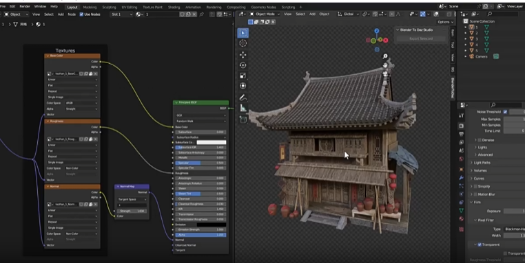Select the Cursor tool in viewport toolbar
Viewport: 525px width, 263px height.
(x=243, y=43)
